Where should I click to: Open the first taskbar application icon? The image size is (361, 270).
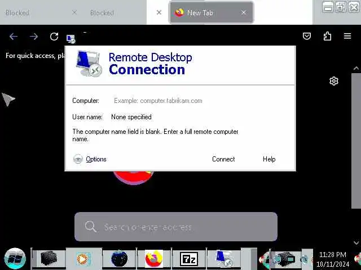(49, 258)
